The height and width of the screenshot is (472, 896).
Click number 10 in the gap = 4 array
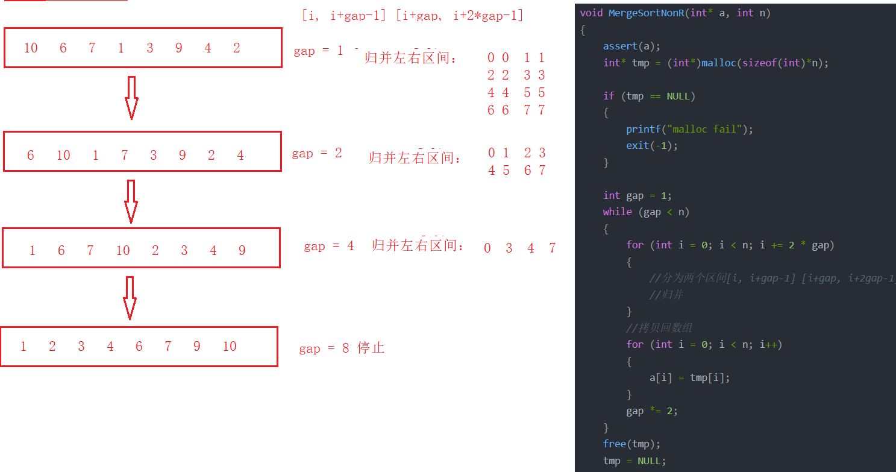[123, 251]
